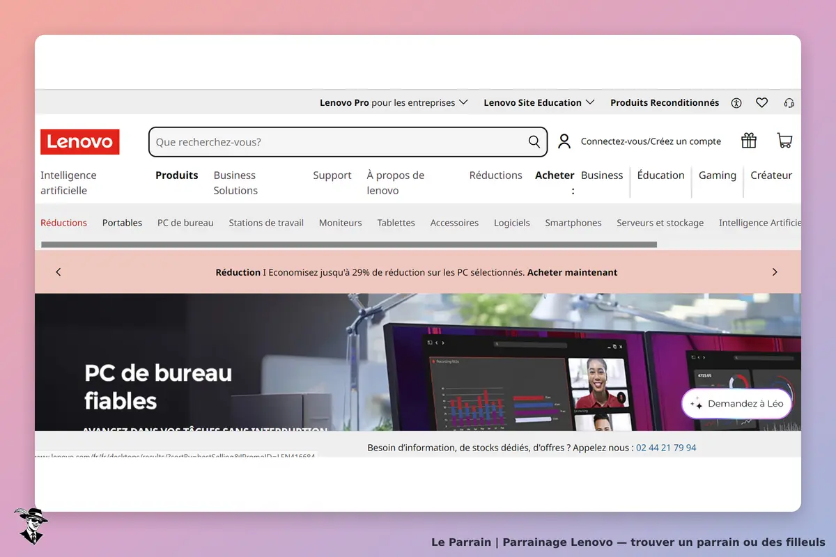Open the gift rewards icon
836x557 pixels.
click(x=749, y=141)
